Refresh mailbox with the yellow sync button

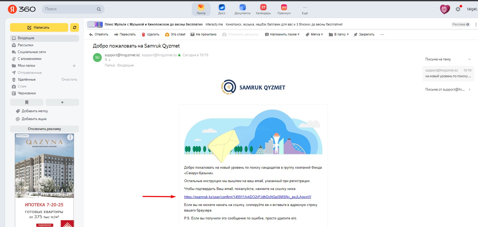(x=75, y=27)
